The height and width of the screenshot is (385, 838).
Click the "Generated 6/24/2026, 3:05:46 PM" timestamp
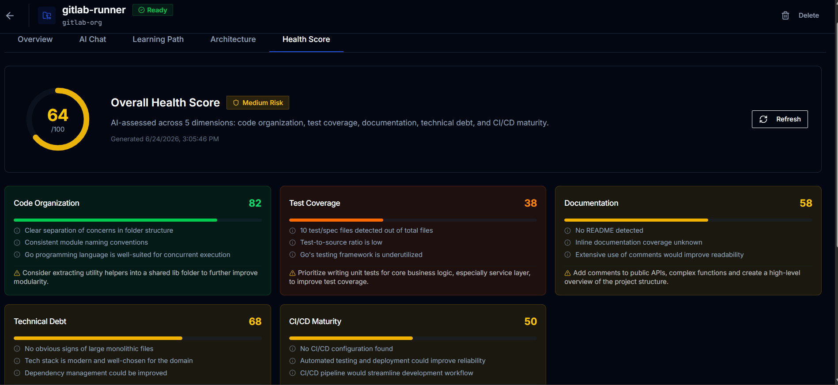pyautogui.click(x=165, y=139)
